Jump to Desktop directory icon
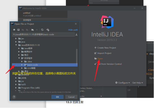 point(18,30)
